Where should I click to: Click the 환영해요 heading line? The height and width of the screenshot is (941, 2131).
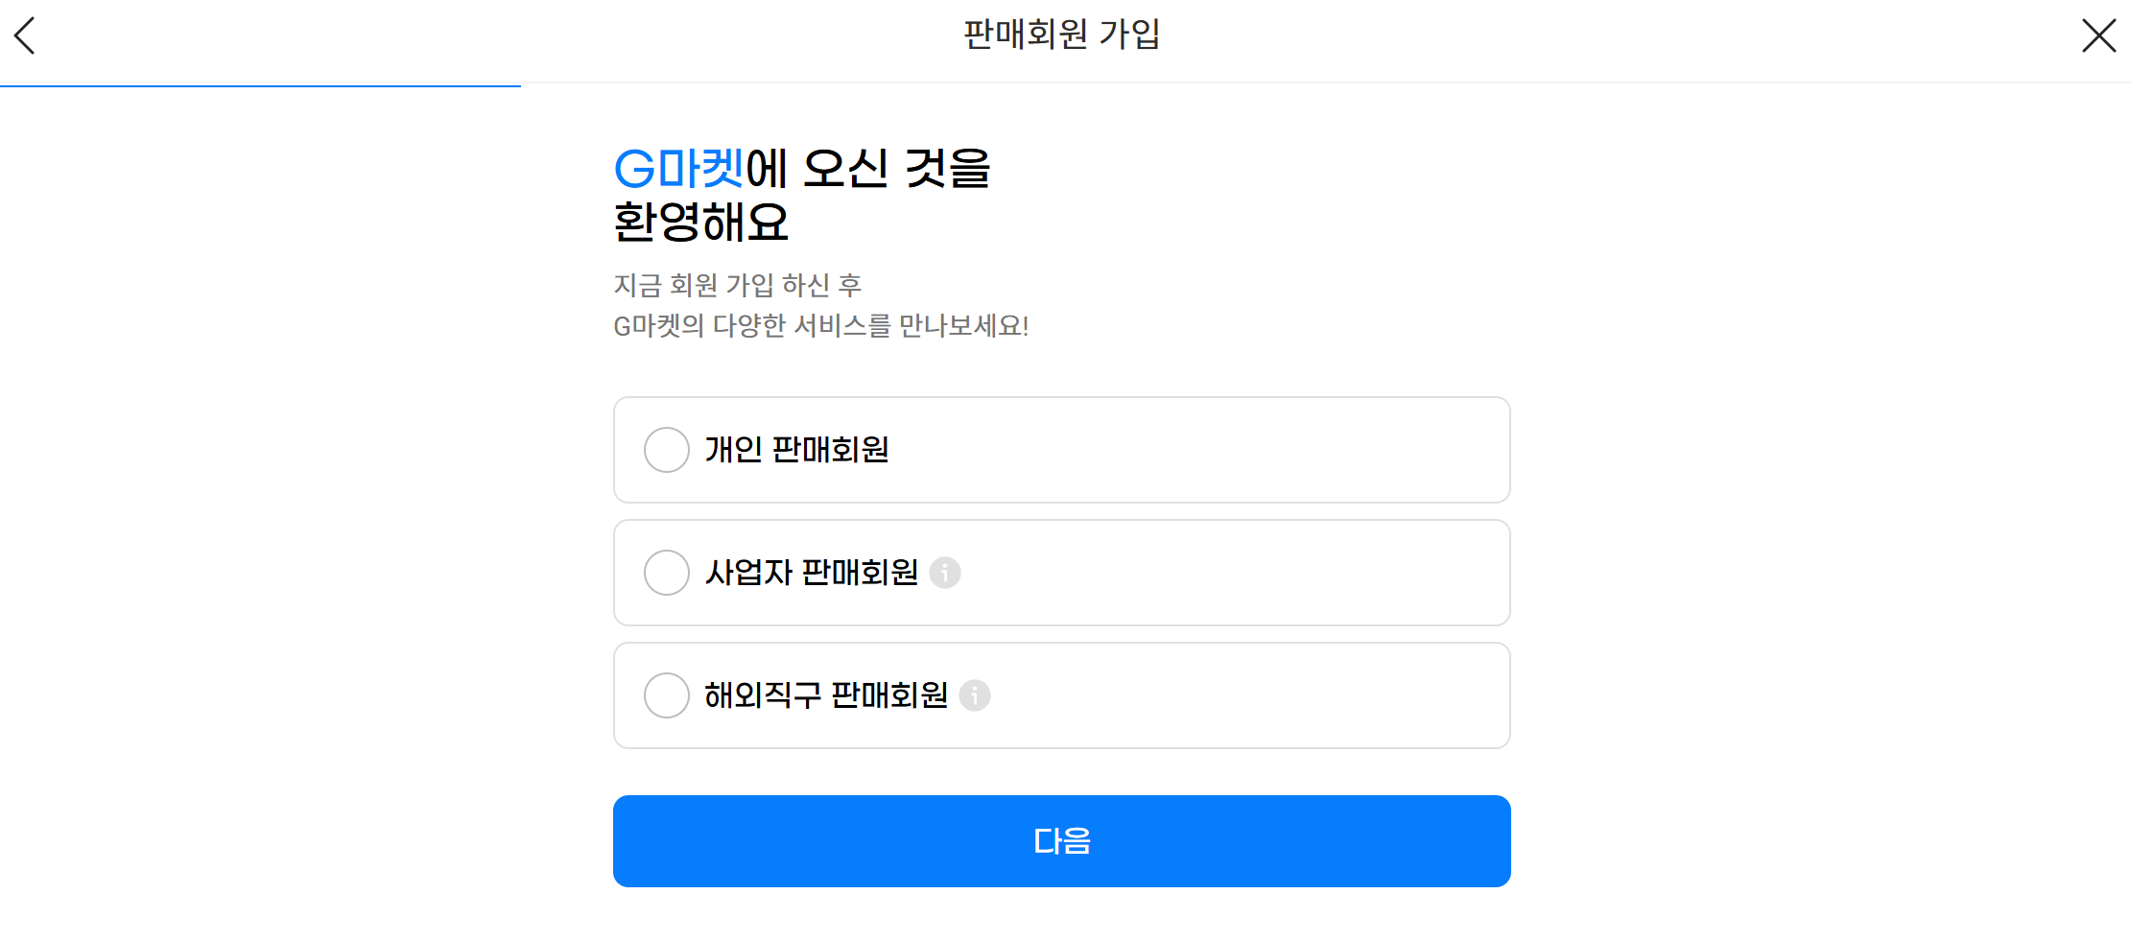click(x=700, y=223)
